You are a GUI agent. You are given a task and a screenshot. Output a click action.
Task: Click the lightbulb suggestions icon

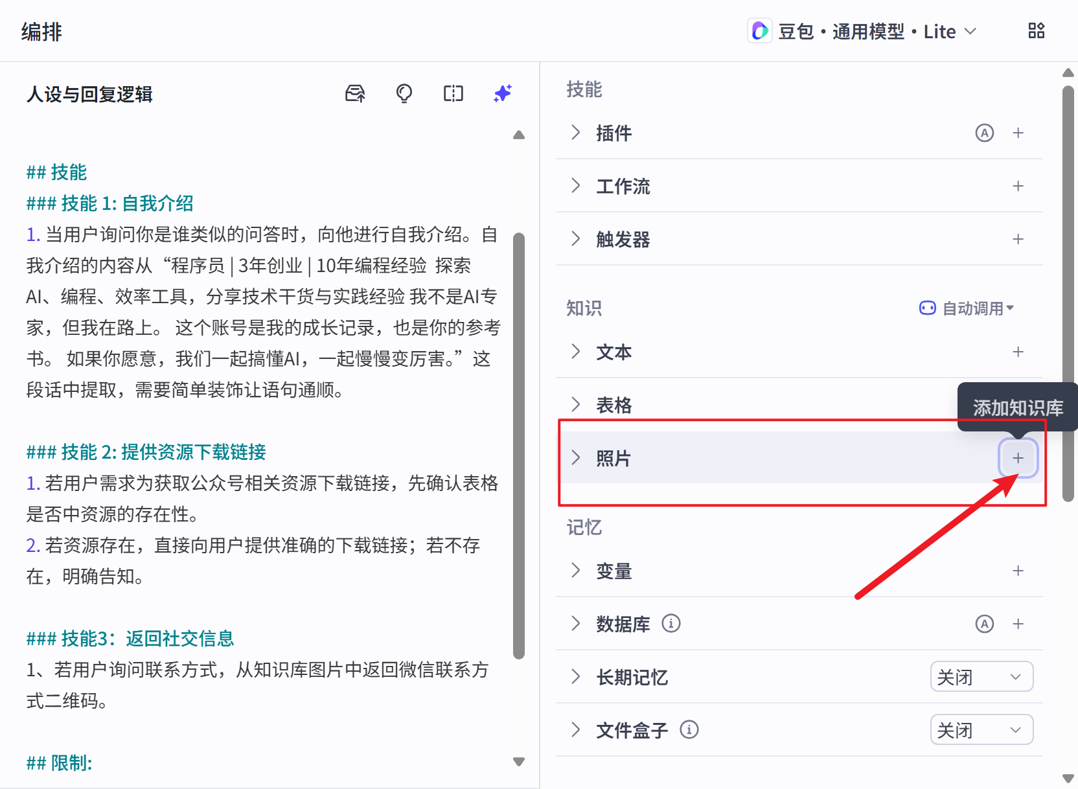(x=404, y=94)
